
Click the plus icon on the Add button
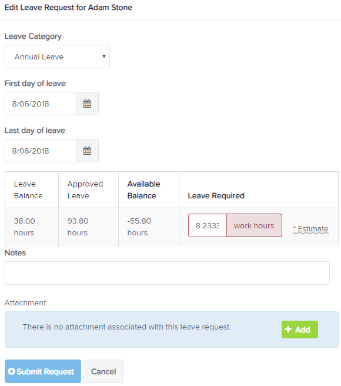point(288,330)
